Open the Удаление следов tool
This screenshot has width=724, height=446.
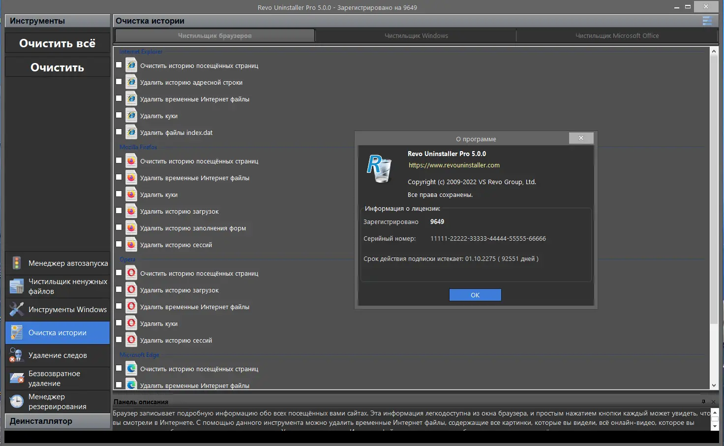(x=58, y=355)
